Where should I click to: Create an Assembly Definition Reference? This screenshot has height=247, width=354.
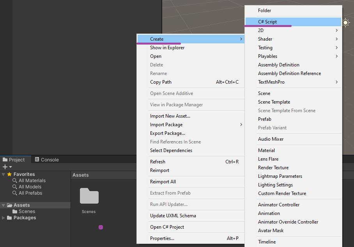point(293,73)
